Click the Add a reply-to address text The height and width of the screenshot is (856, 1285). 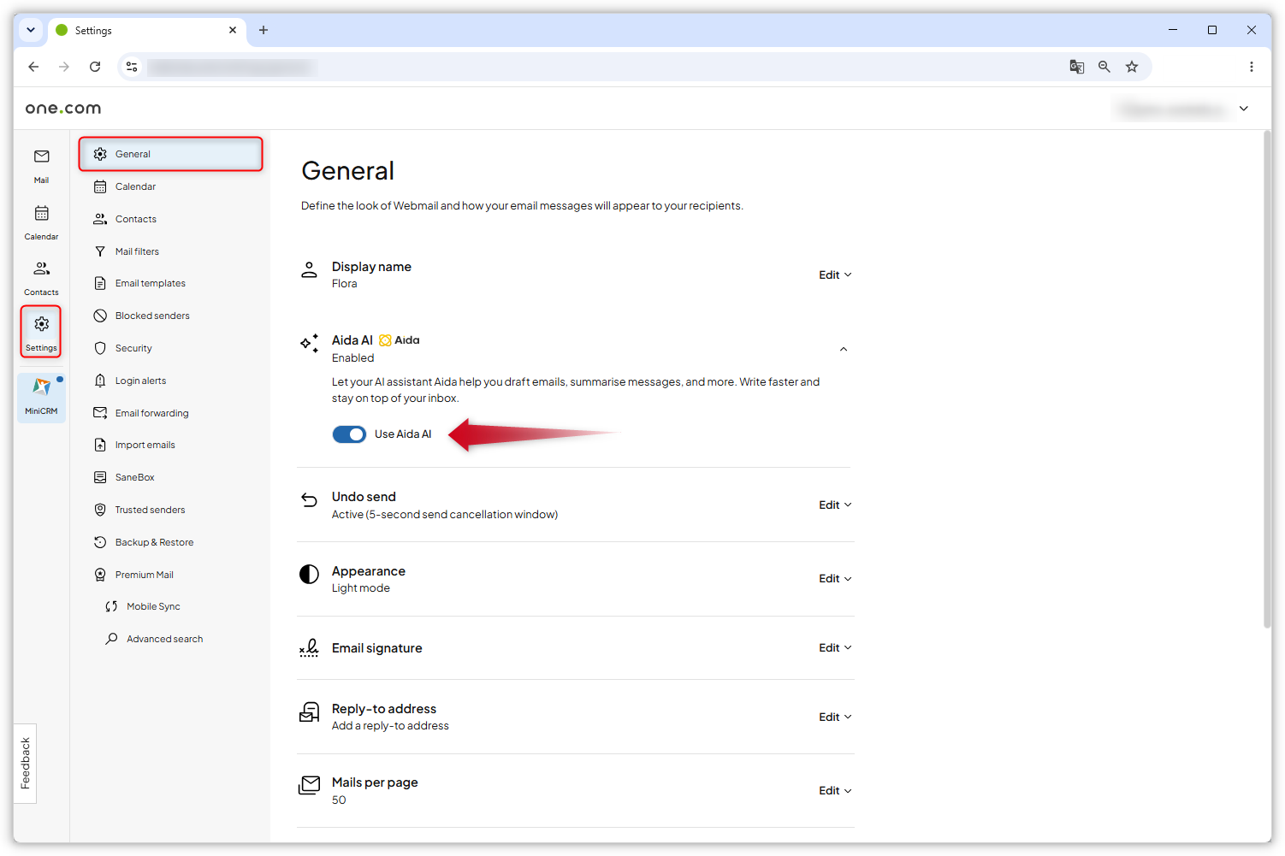click(x=390, y=726)
